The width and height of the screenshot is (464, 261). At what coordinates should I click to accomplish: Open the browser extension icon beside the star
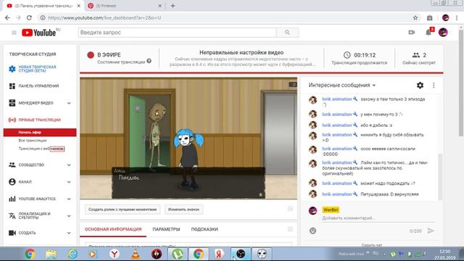pyautogui.click(x=430, y=17)
